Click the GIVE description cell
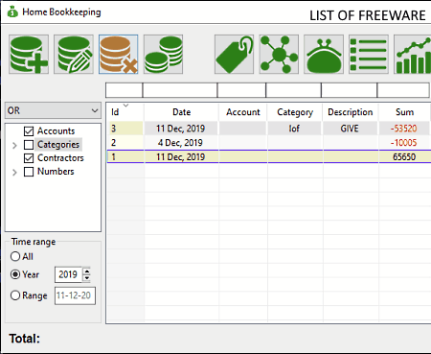The image size is (431, 354). (351, 129)
